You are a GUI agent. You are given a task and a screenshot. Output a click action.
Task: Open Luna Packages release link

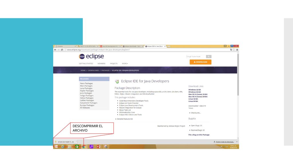click(86, 88)
